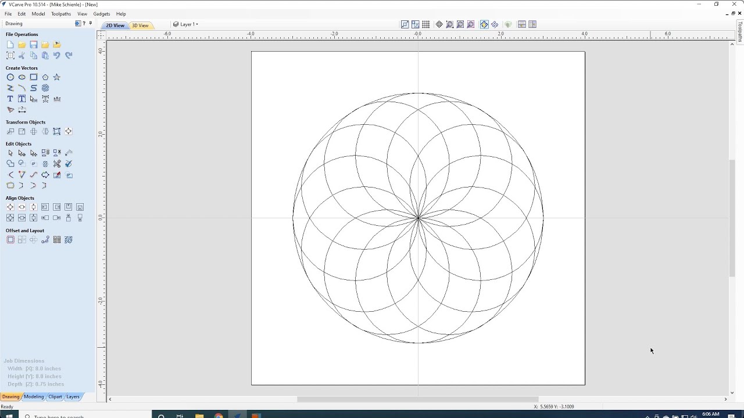This screenshot has width=744, height=418.
Task: Open File Explorer from taskbar
Action: click(x=199, y=416)
